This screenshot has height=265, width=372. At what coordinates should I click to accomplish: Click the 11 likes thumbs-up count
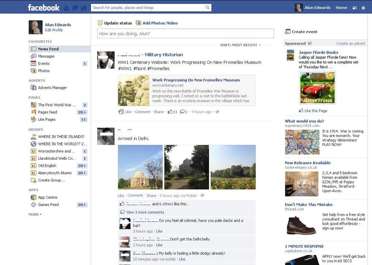(172, 112)
